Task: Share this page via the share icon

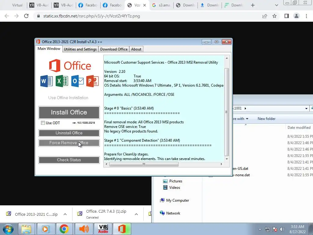Action: click(x=265, y=16)
